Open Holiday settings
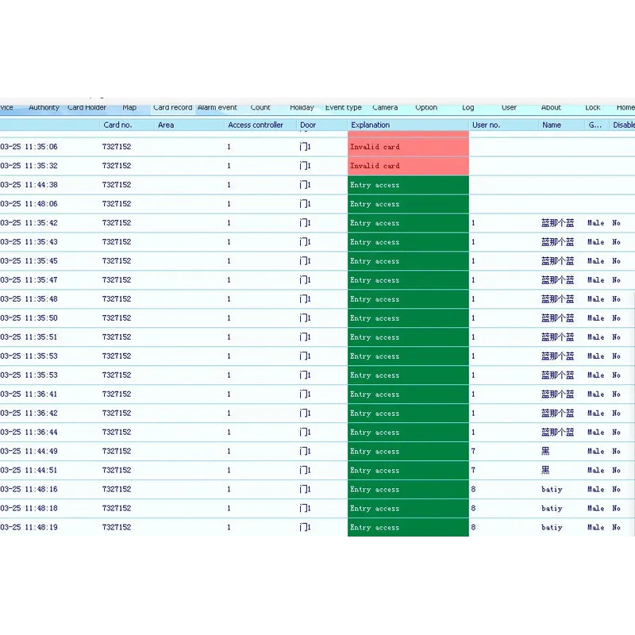 tap(302, 108)
